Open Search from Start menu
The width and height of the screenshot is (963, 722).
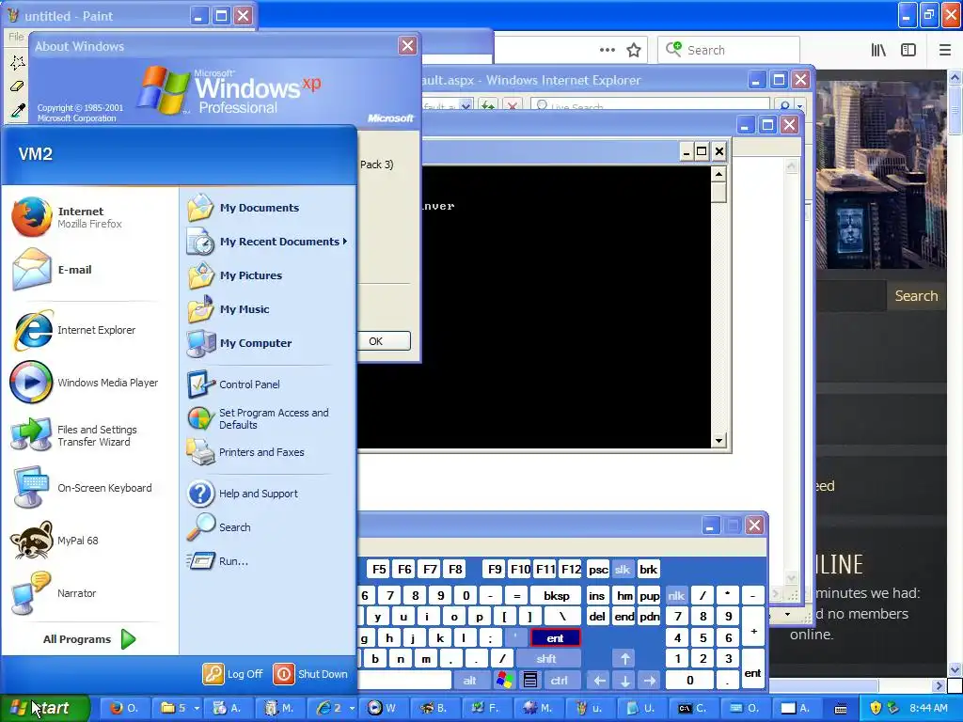(218, 527)
